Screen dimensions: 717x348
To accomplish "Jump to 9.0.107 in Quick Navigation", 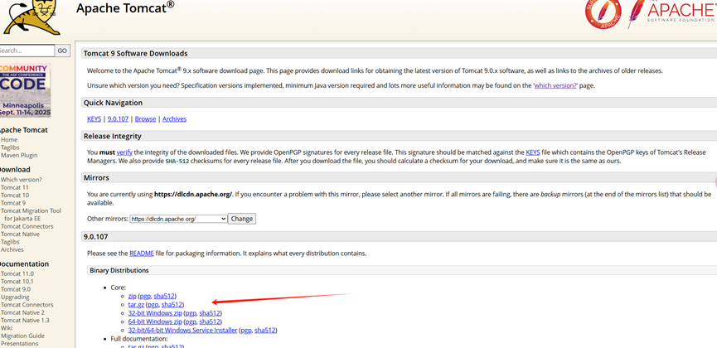I will [118, 118].
